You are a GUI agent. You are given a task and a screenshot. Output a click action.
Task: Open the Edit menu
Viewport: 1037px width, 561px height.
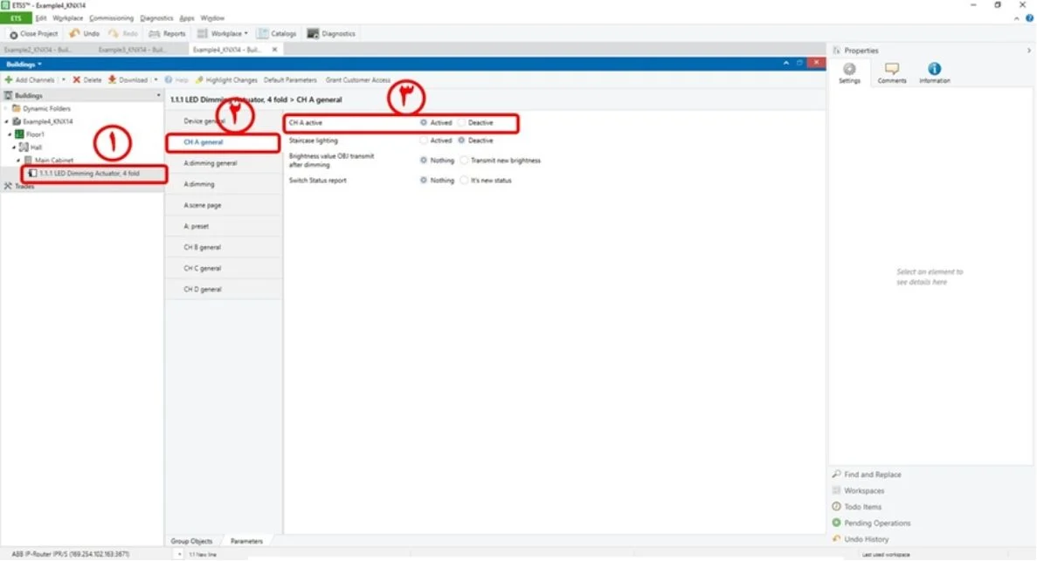click(41, 17)
